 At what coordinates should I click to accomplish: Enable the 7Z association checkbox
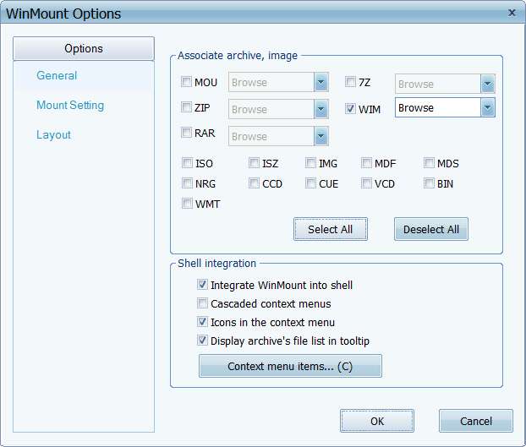350,82
